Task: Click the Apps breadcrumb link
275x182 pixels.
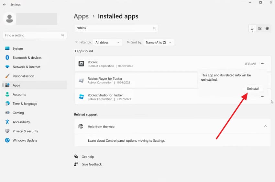Action: click(81, 16)
